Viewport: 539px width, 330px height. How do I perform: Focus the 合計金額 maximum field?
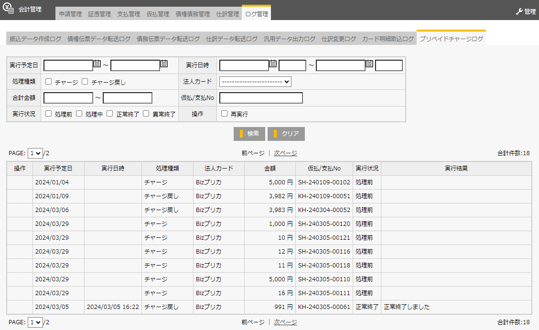128,98
